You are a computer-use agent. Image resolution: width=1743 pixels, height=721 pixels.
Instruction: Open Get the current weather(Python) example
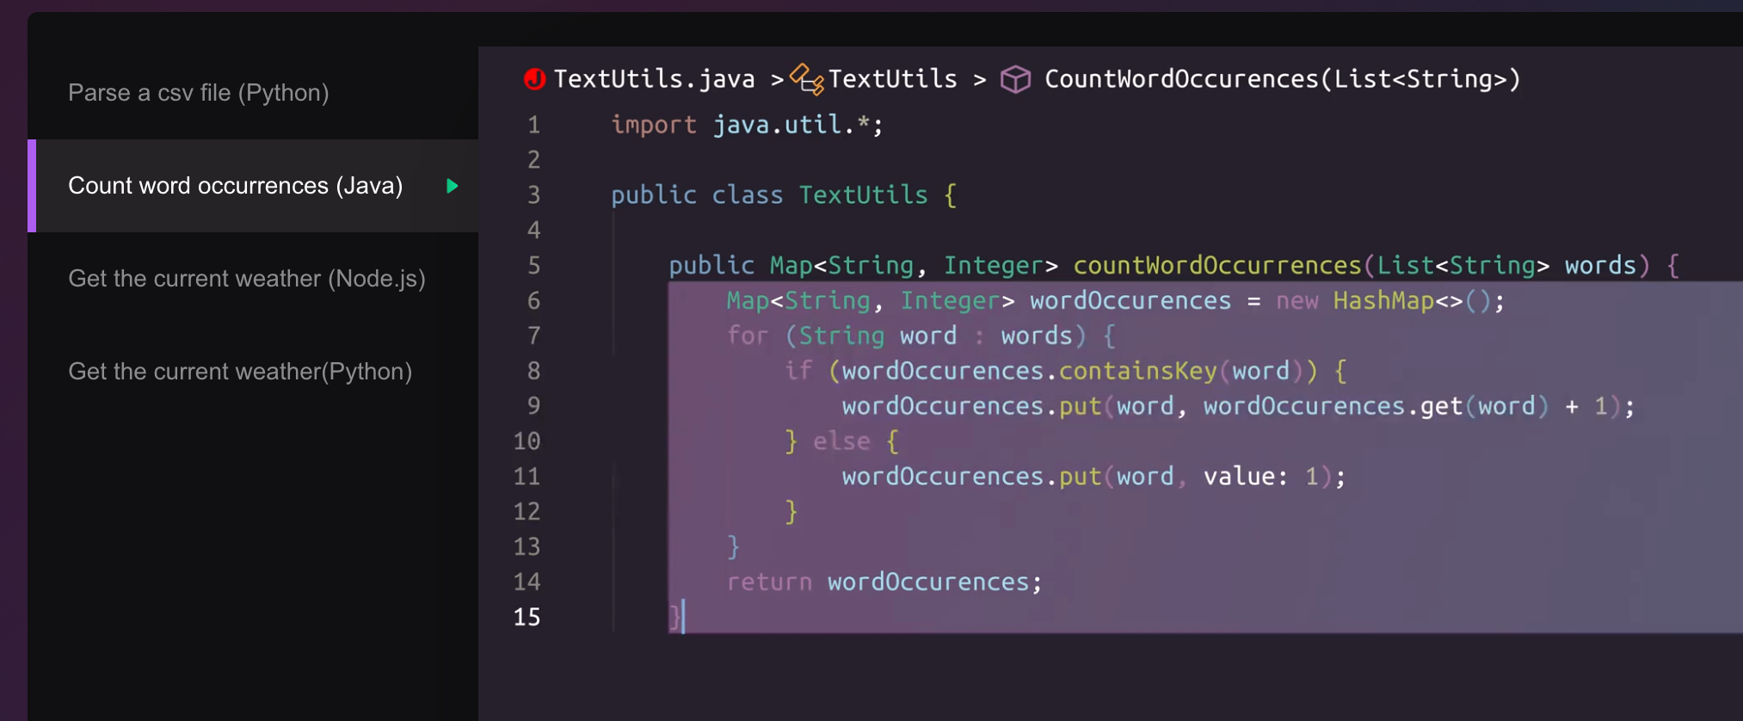click(240, 372)
